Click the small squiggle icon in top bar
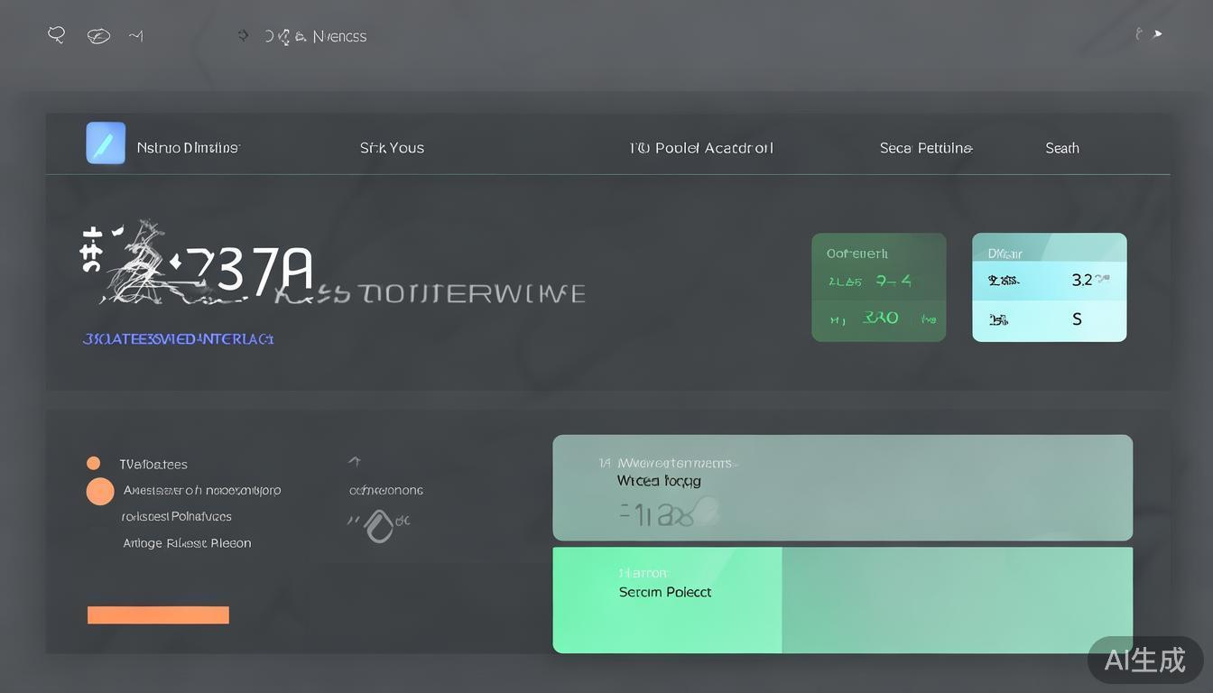 (x=136, y=36)
